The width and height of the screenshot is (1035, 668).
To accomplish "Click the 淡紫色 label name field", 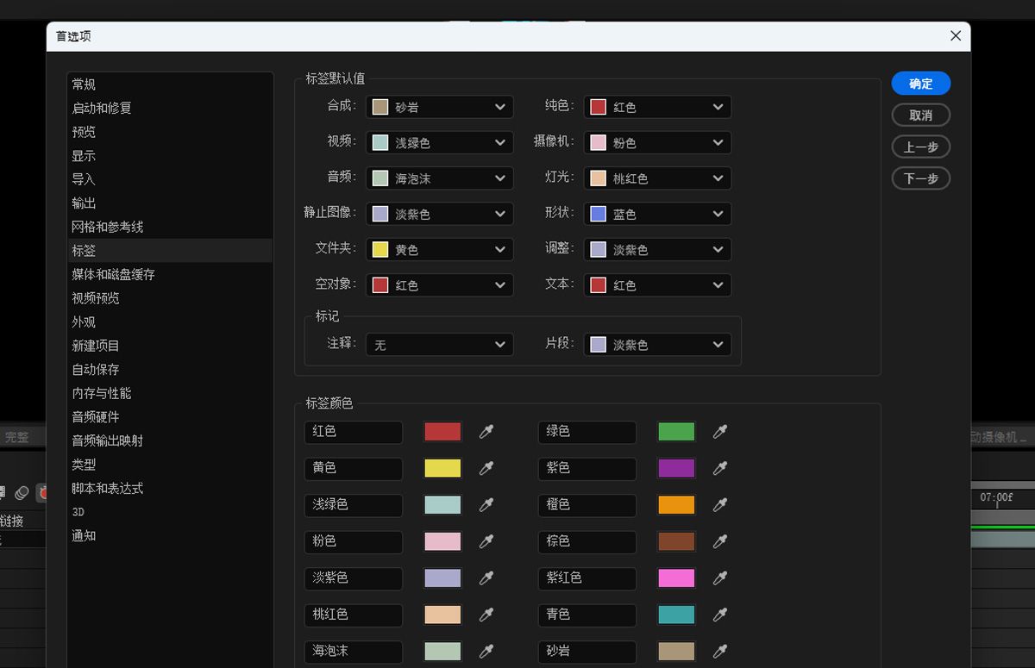I will (x=353, y=578).
